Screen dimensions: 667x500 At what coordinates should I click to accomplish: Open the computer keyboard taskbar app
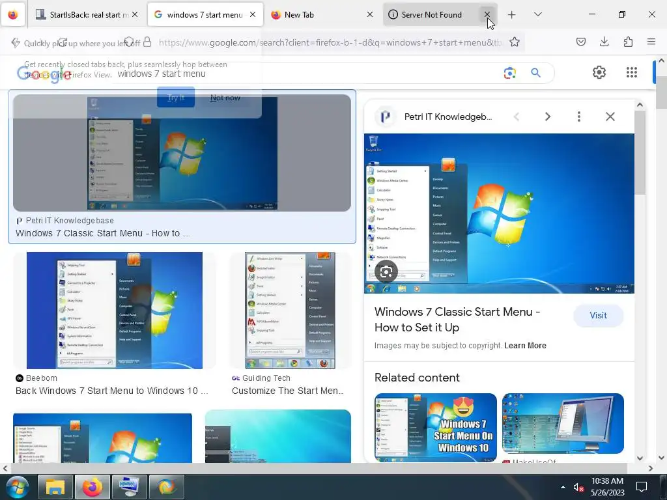point(130,487)
